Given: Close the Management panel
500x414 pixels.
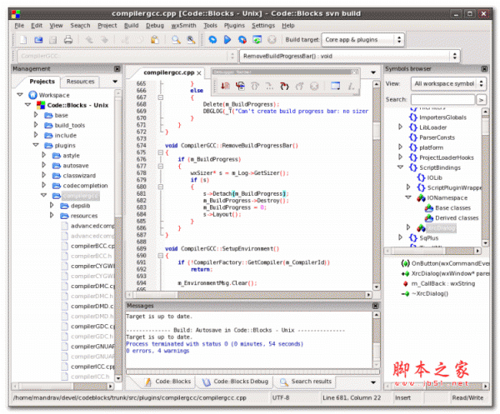Looking at the screenshot, I should (x=117, y=69).
